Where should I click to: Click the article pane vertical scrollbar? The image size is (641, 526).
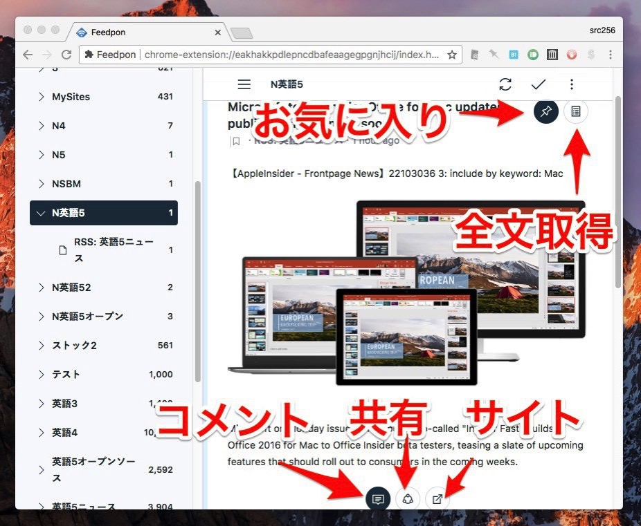click(617, 191)
